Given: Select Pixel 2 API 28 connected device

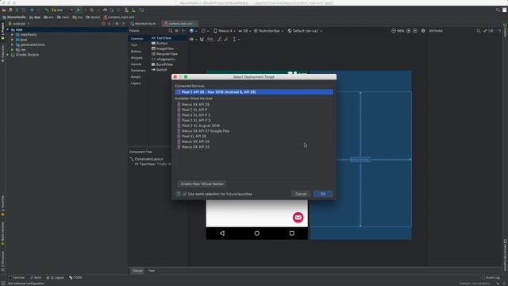Looking at the screenshot, I should (254, 92).
